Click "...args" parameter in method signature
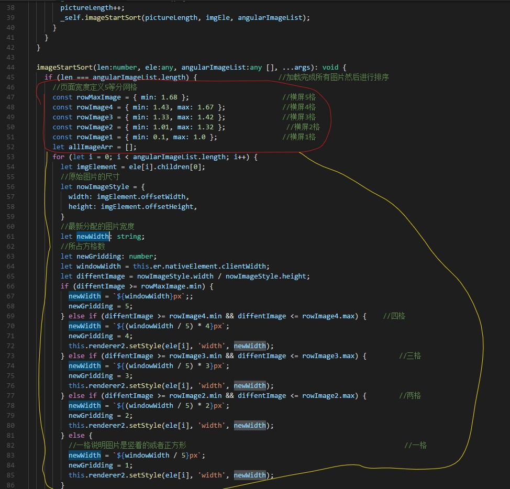The width and height of the screenshot is (510, 489). (x=296, y=68)
